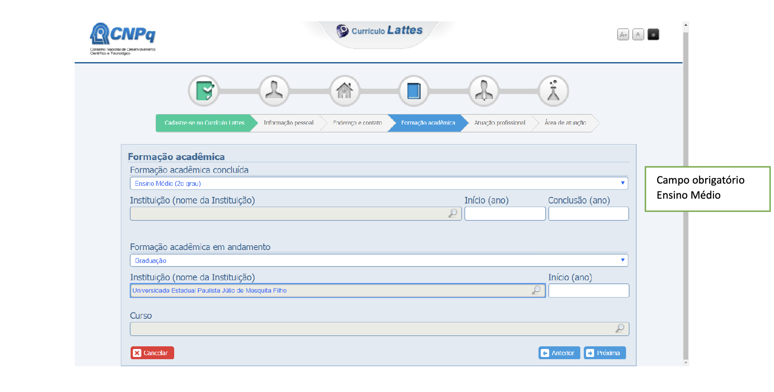Click the personal information person icon
The image size is (774, 392).
274,91
